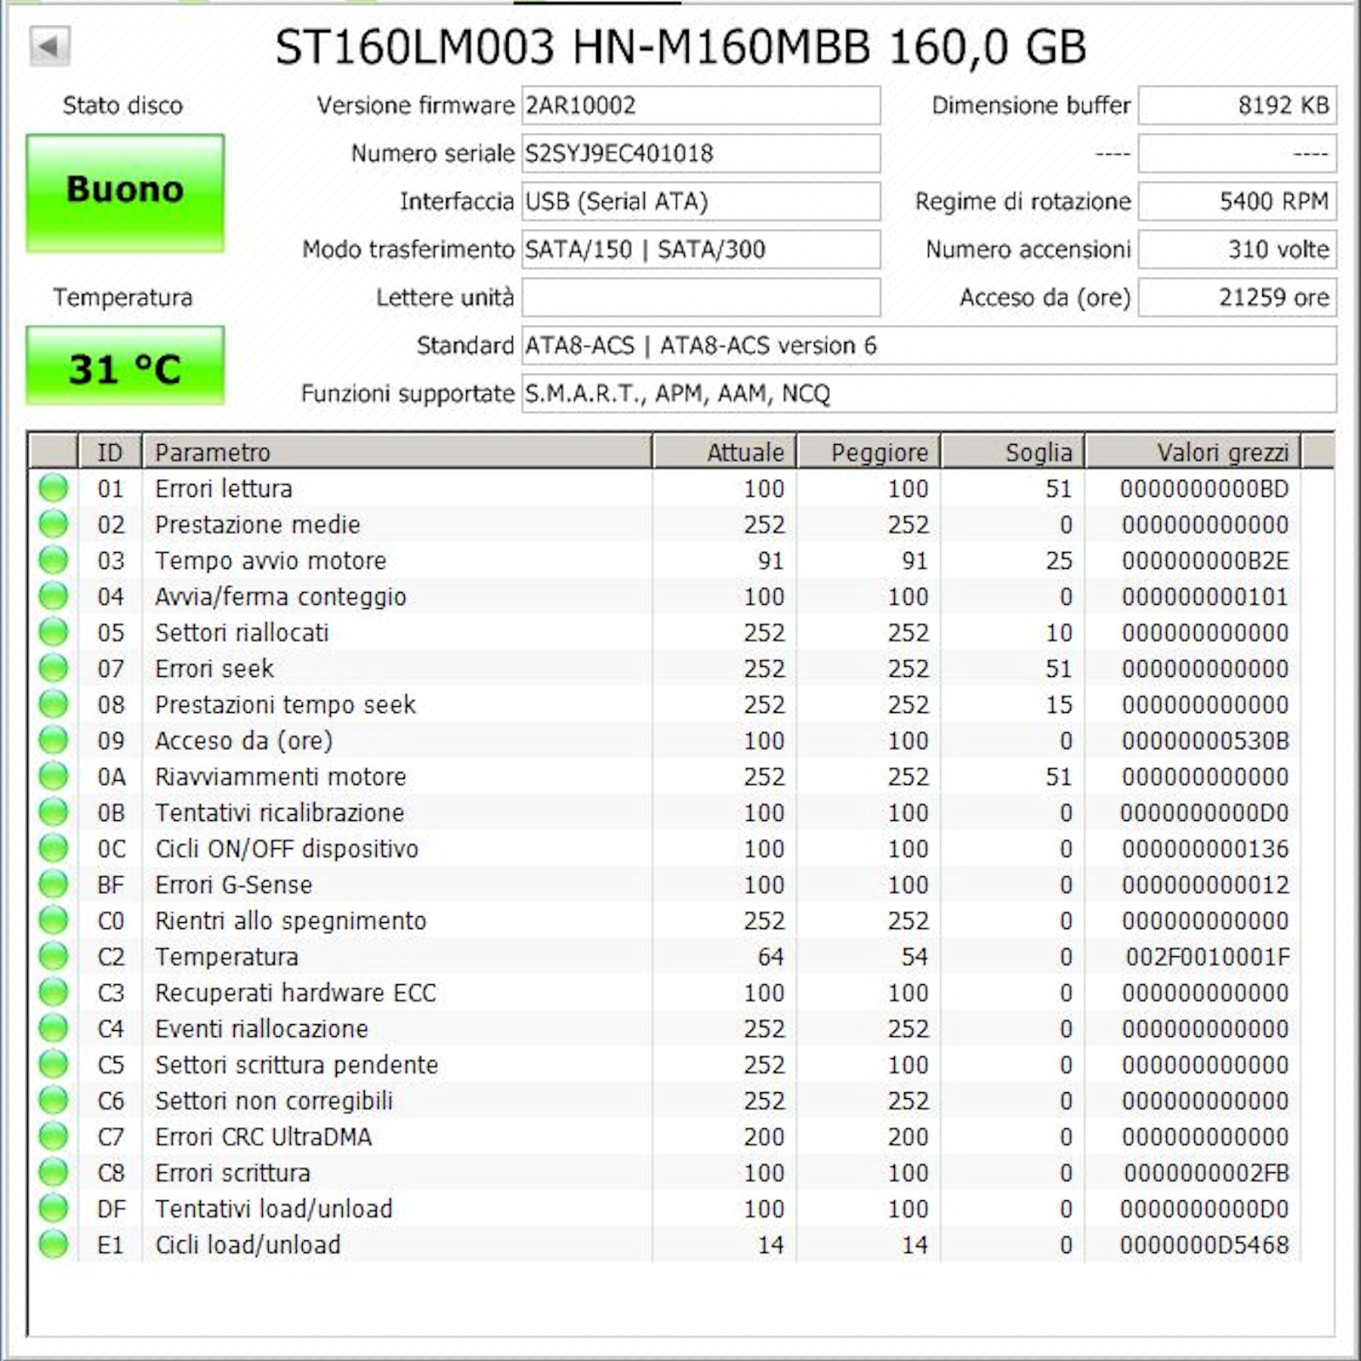Click the Tempo avvio motore parameter name
Viewport: 1361px width, 1361px height.
tap(270, 561)
